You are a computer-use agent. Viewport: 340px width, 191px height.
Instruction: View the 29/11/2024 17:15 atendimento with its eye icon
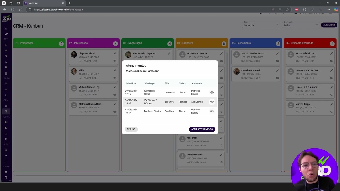(x=212, y=92)
